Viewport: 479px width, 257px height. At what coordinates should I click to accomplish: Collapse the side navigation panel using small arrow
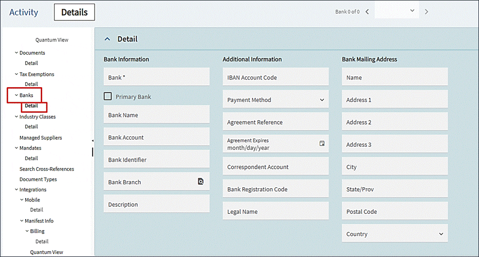pos(93,141)
